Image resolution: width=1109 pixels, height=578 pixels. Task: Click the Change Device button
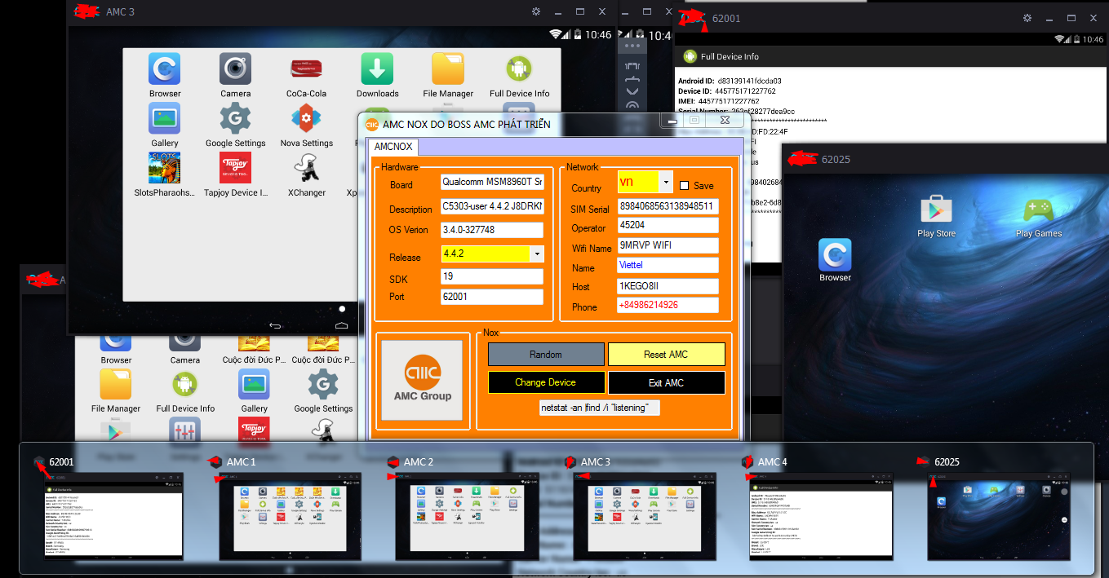(x=546, y=382)
